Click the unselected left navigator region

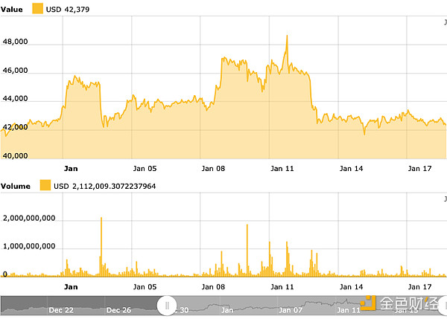[x=82, y=304]
